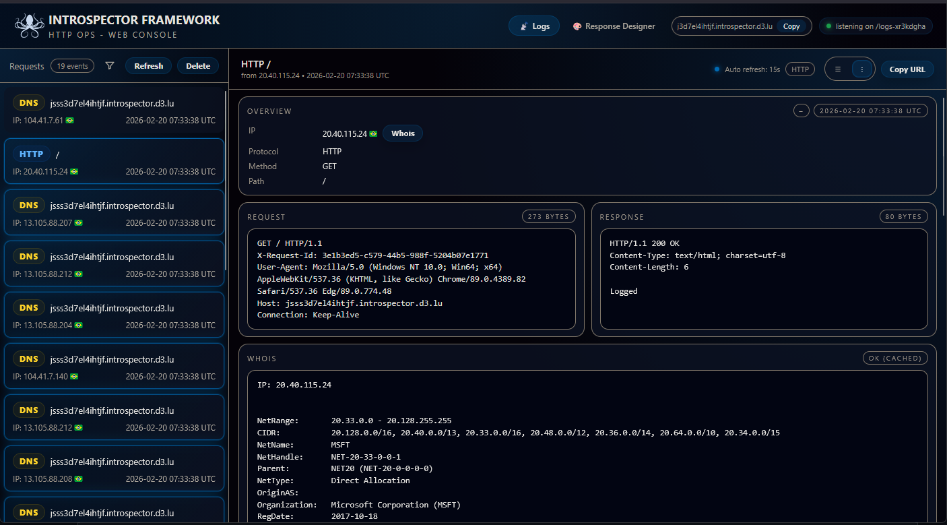Click the NetRange value in Whois output
This screenshot has width=947, height=525.
click(391, 421)
